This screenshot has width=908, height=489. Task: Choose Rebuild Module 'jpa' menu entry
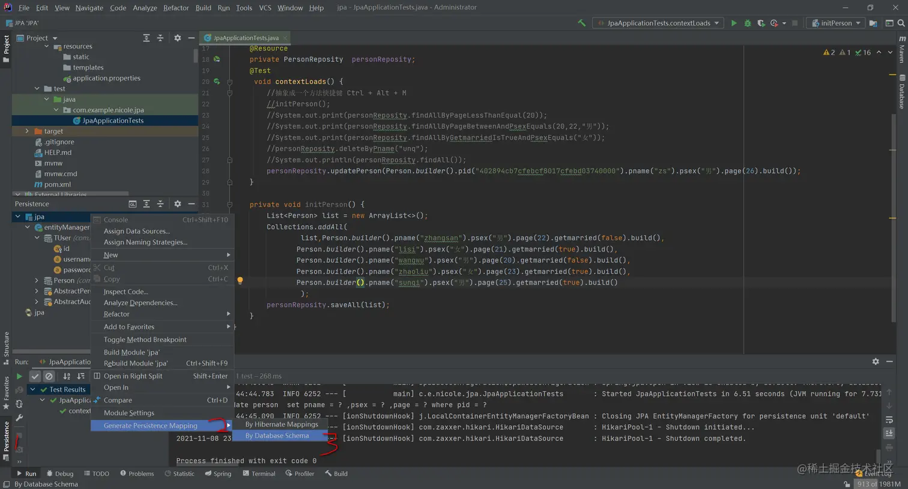[162, 363]
